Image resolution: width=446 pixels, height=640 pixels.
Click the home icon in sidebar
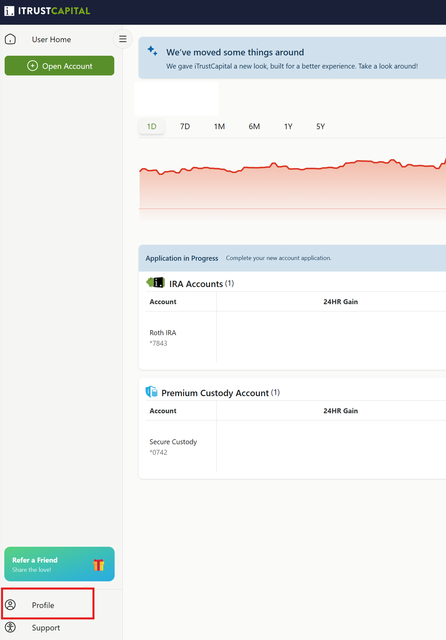coord(10,39)
